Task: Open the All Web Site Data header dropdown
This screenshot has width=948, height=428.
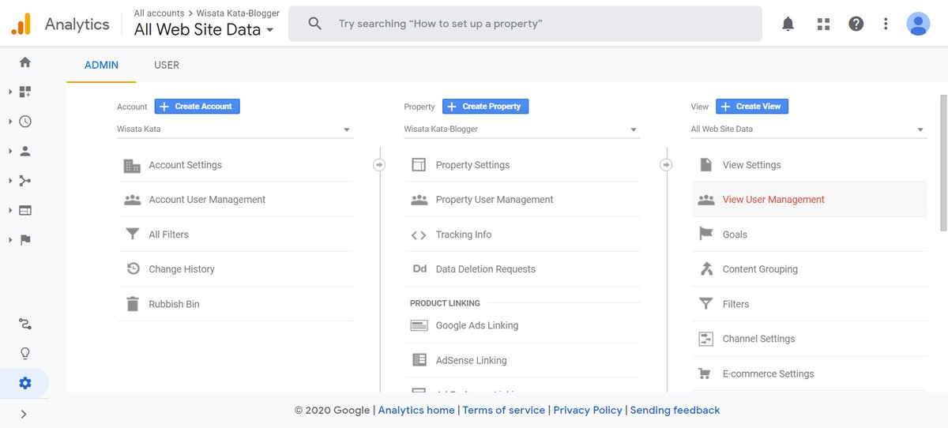Action: (204, 29)
